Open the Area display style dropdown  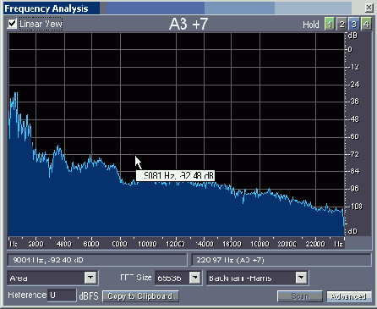90,278
